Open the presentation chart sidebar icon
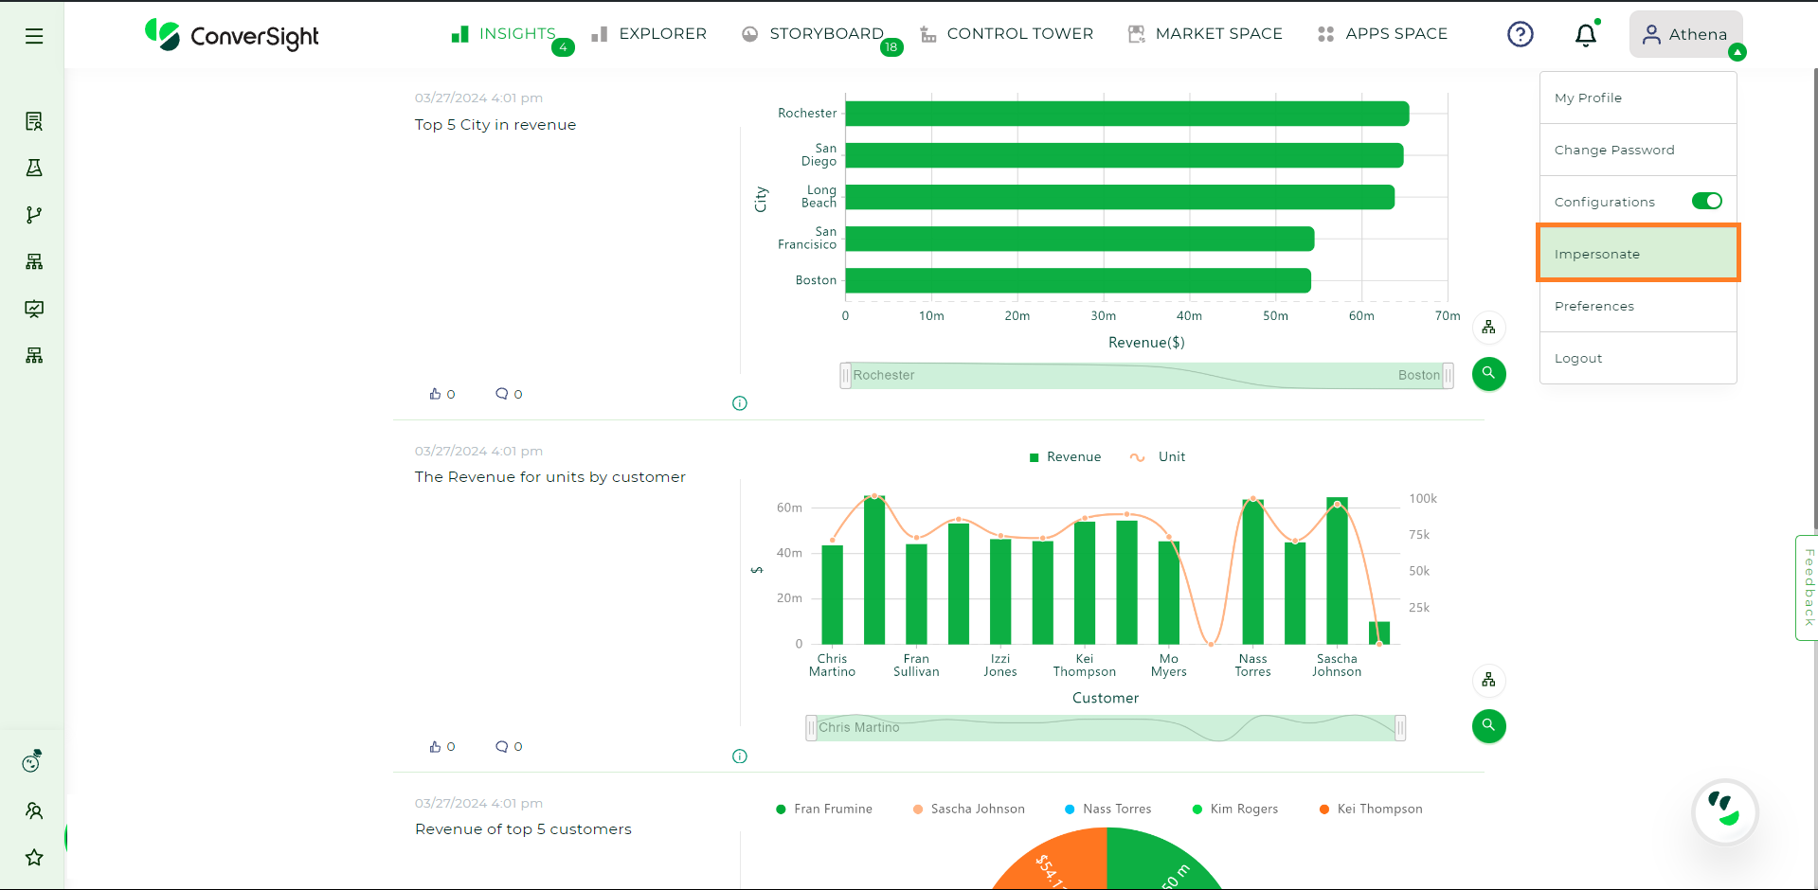The image size is (1818, 890). tap(34, 309)
